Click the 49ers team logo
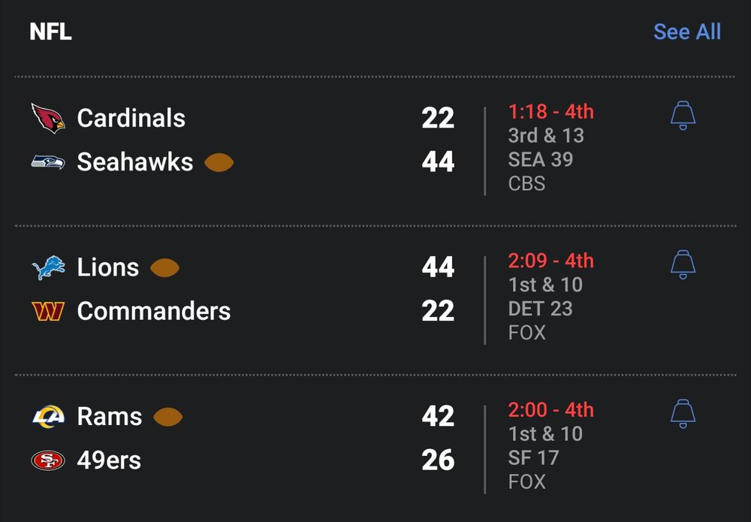 point(47,460)
